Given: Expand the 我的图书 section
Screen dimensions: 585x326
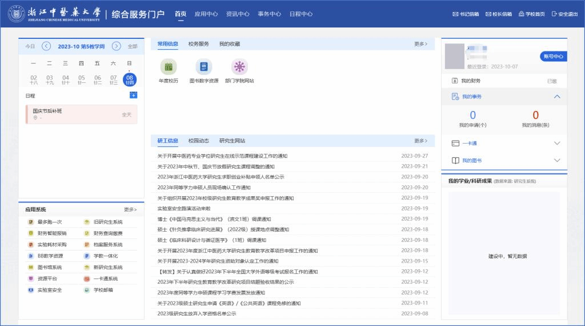Looking at the screenshot, I should coord(557,161).
